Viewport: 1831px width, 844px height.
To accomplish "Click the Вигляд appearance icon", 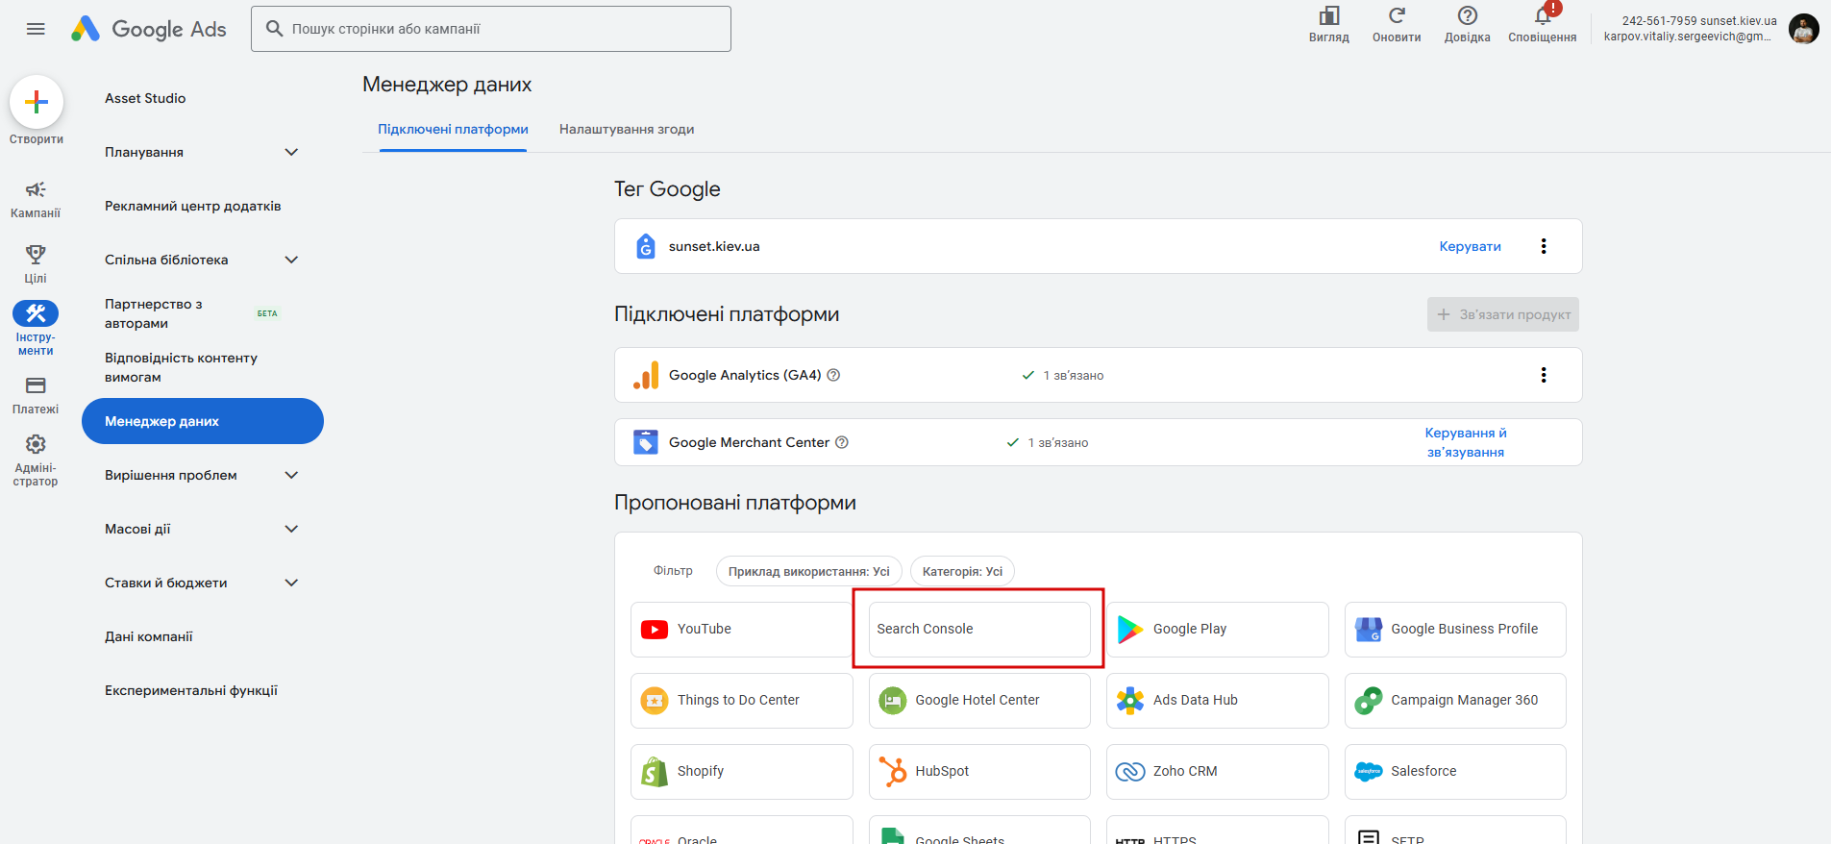I will 1329,16.
